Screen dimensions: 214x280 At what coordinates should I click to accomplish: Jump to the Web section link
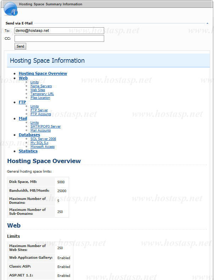point(23,78)
